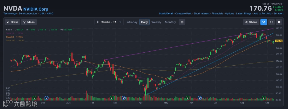Viewport: 288px width, 109px height.
Task: Select the SMA 50 indicator label
Action: (x=14, y=37)
